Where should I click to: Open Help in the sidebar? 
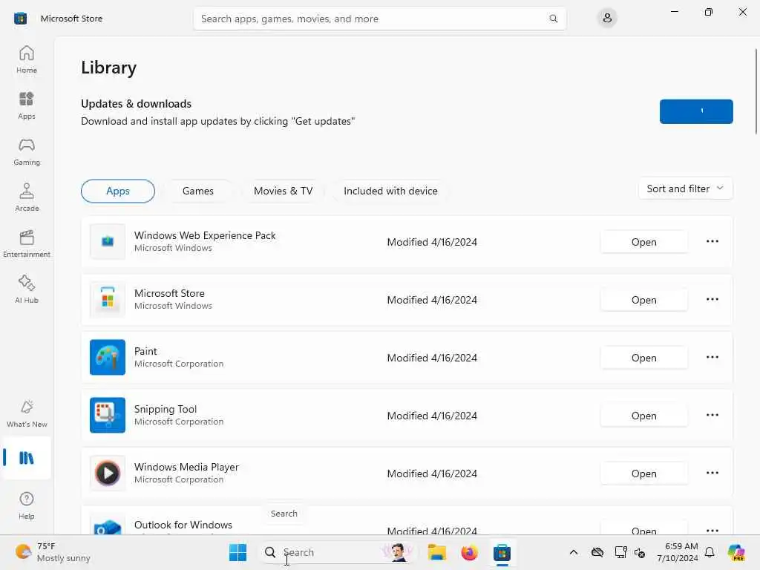(x=27, y=506)
